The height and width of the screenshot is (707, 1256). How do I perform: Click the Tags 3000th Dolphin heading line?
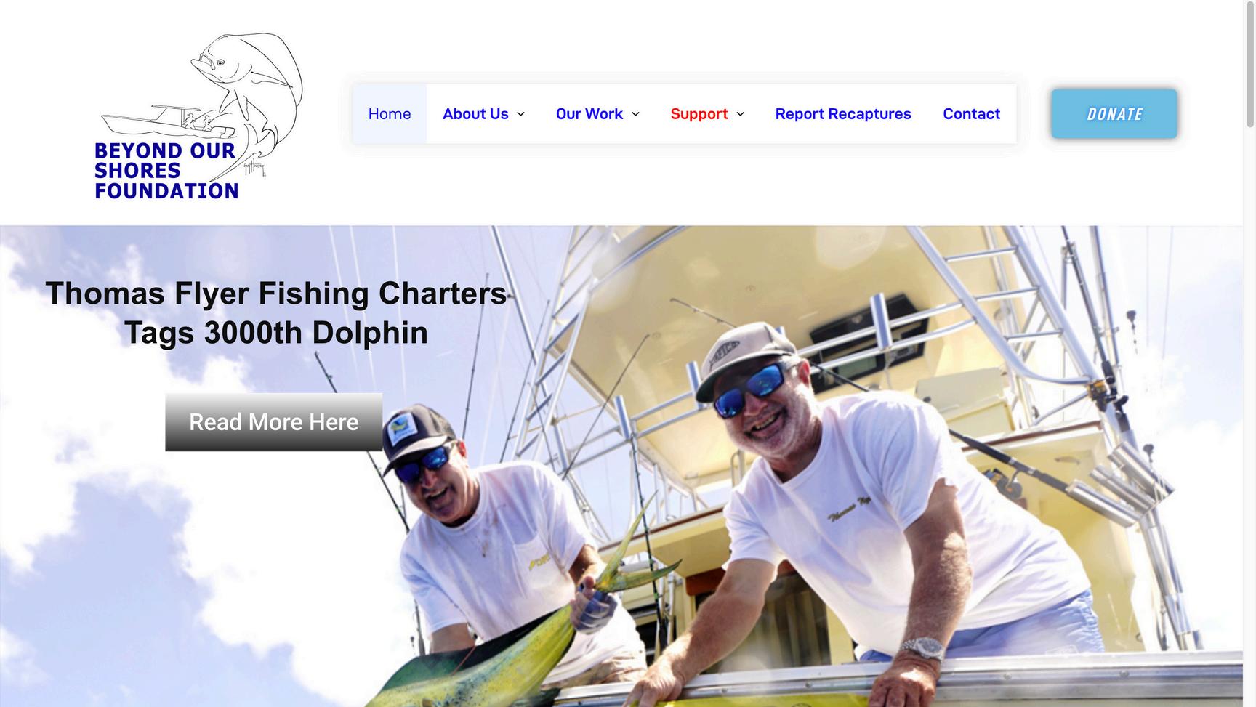(276, 333)
